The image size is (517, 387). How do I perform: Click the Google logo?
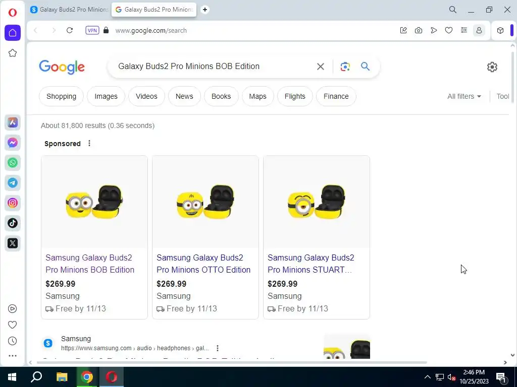click(x=62, y=67)
